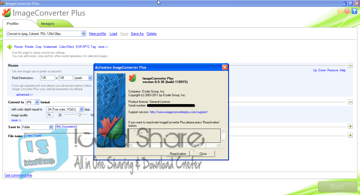Click the {Title}.{Type} file name field
The width and height of the screenshot is (360, 195).
tap(59, 136)
